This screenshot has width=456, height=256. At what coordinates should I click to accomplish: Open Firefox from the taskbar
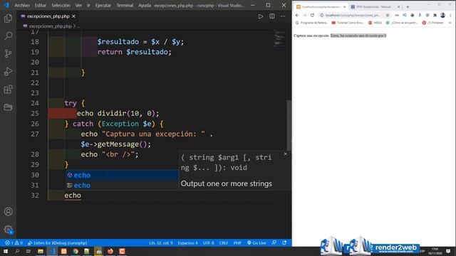coord(110,251)
